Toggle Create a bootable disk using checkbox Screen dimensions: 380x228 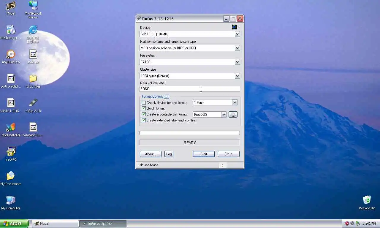click(x=144, y=114)
